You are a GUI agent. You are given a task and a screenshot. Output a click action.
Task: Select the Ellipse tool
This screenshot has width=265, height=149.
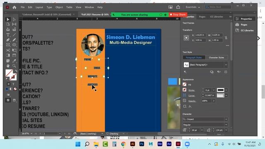coord(14,45)
